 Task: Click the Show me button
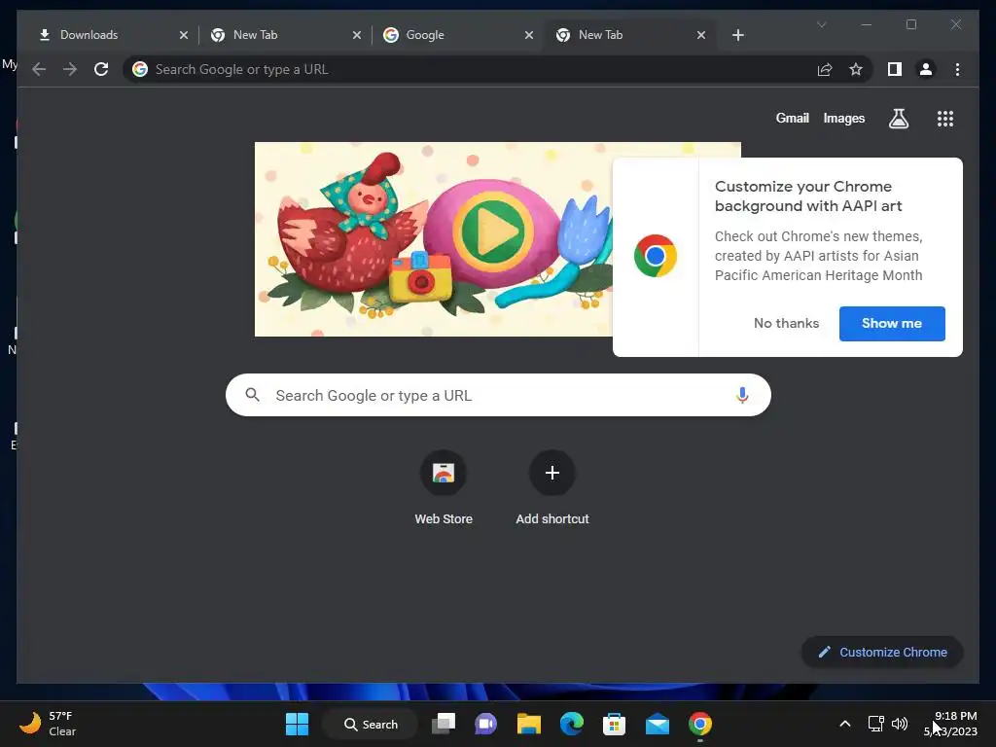pyautogui.click(x=892, y=323)
